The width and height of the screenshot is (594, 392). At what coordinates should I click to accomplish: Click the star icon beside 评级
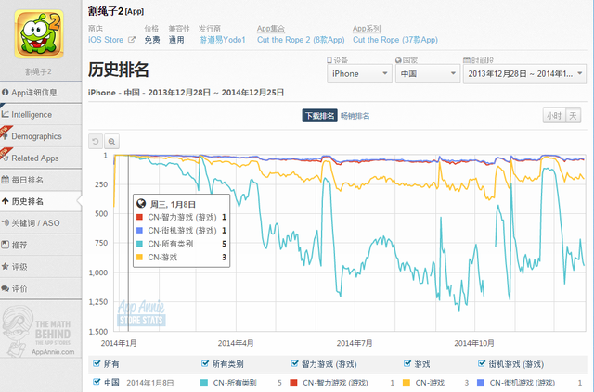coord(5,266)
